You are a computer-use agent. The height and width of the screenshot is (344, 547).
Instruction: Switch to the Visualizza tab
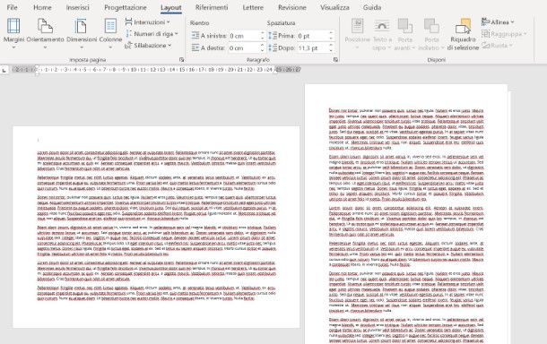pos(334,7)
